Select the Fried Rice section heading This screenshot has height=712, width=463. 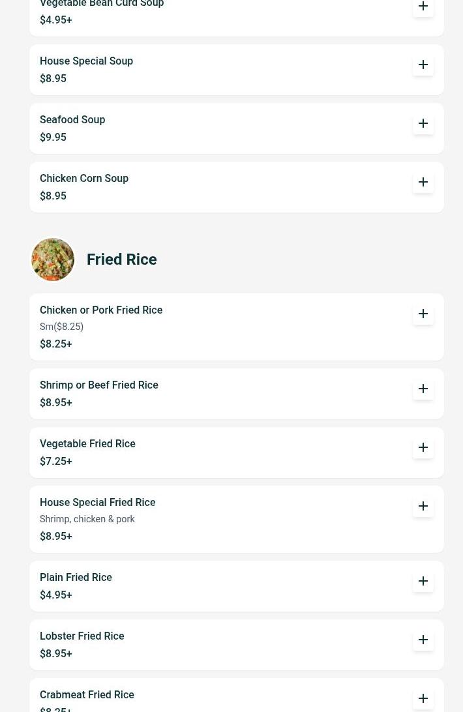tap(121, 260)
